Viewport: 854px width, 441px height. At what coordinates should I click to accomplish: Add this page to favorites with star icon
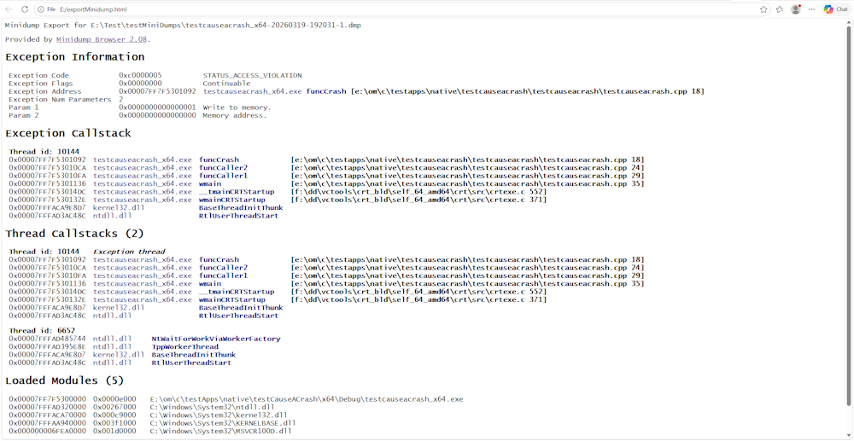(763, 9)
